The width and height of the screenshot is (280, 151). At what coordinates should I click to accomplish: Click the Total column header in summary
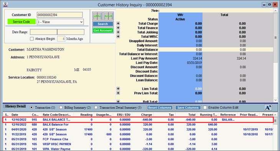click(x=224, y=15)
